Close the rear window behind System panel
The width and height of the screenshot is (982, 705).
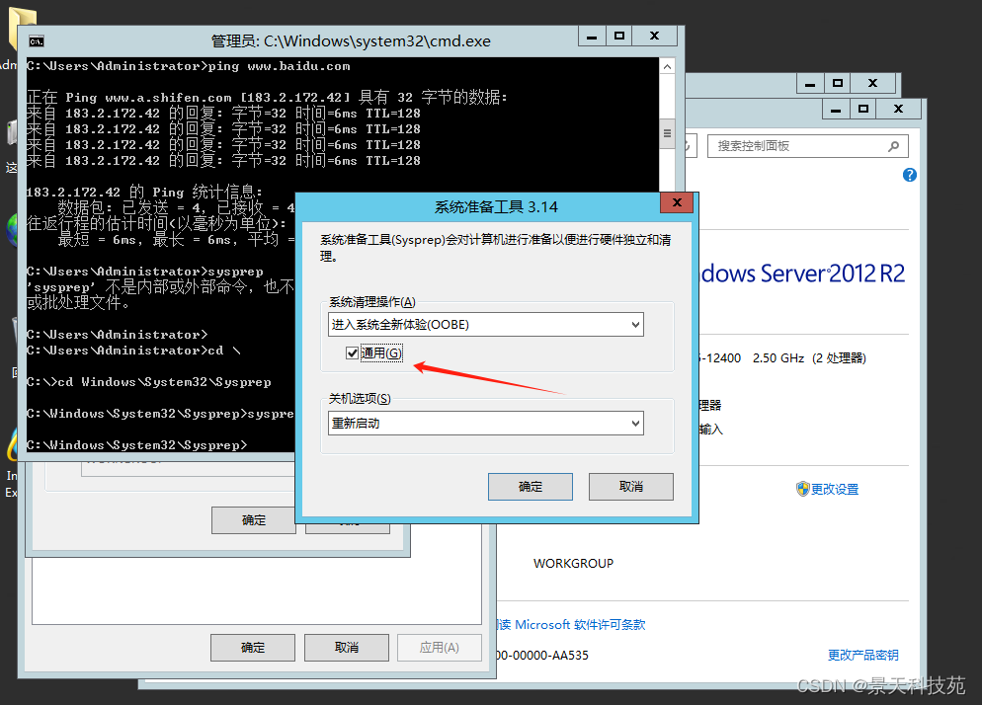[x=873, y=83]
